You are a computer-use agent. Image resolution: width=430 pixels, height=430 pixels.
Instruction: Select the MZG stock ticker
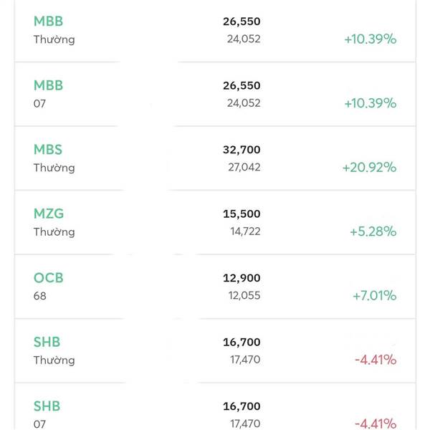tap(49, 214)
